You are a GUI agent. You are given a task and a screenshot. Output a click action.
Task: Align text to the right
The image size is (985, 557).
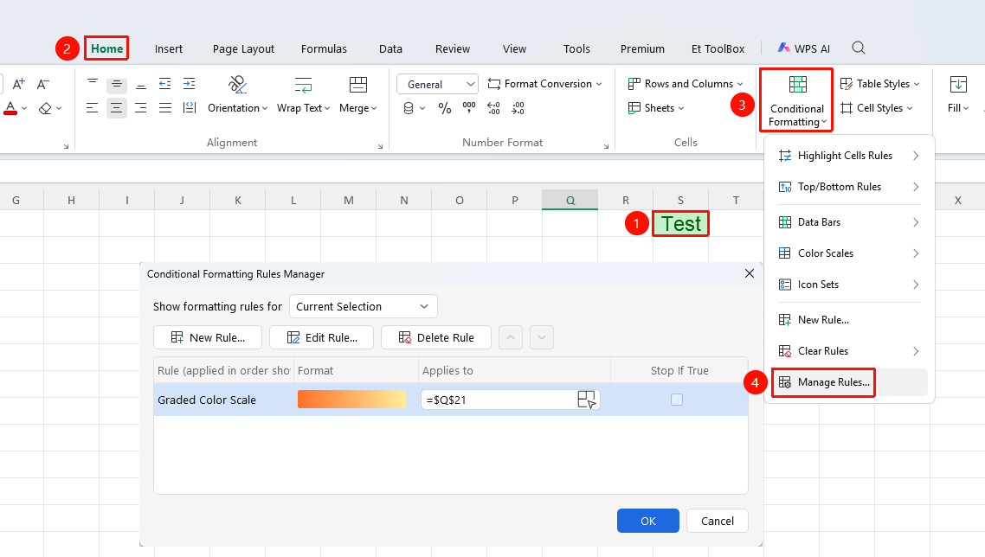pos(141,108)
